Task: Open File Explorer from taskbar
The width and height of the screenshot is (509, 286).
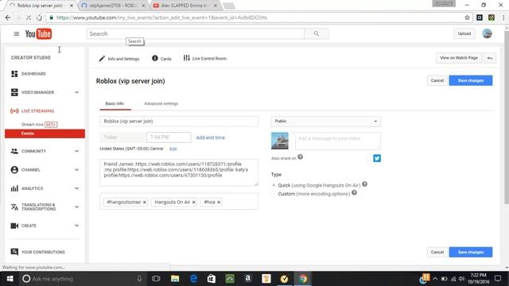Action: [x=175, y=279]
